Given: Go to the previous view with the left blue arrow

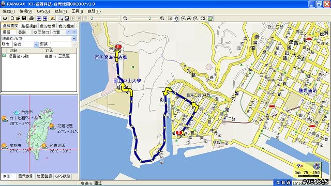Looking at the screenshot, I should coord(39,19).
